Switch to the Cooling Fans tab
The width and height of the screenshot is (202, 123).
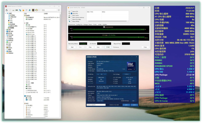pos(80,24)
